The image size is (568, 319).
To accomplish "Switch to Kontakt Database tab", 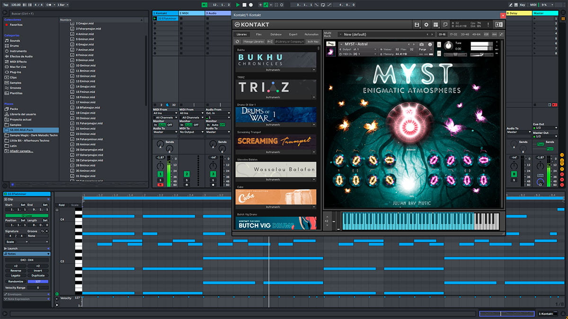I will tap(276, 34).
